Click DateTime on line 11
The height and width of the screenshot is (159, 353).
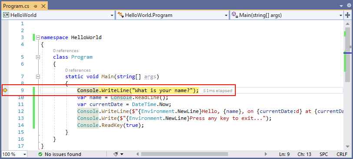144,105
